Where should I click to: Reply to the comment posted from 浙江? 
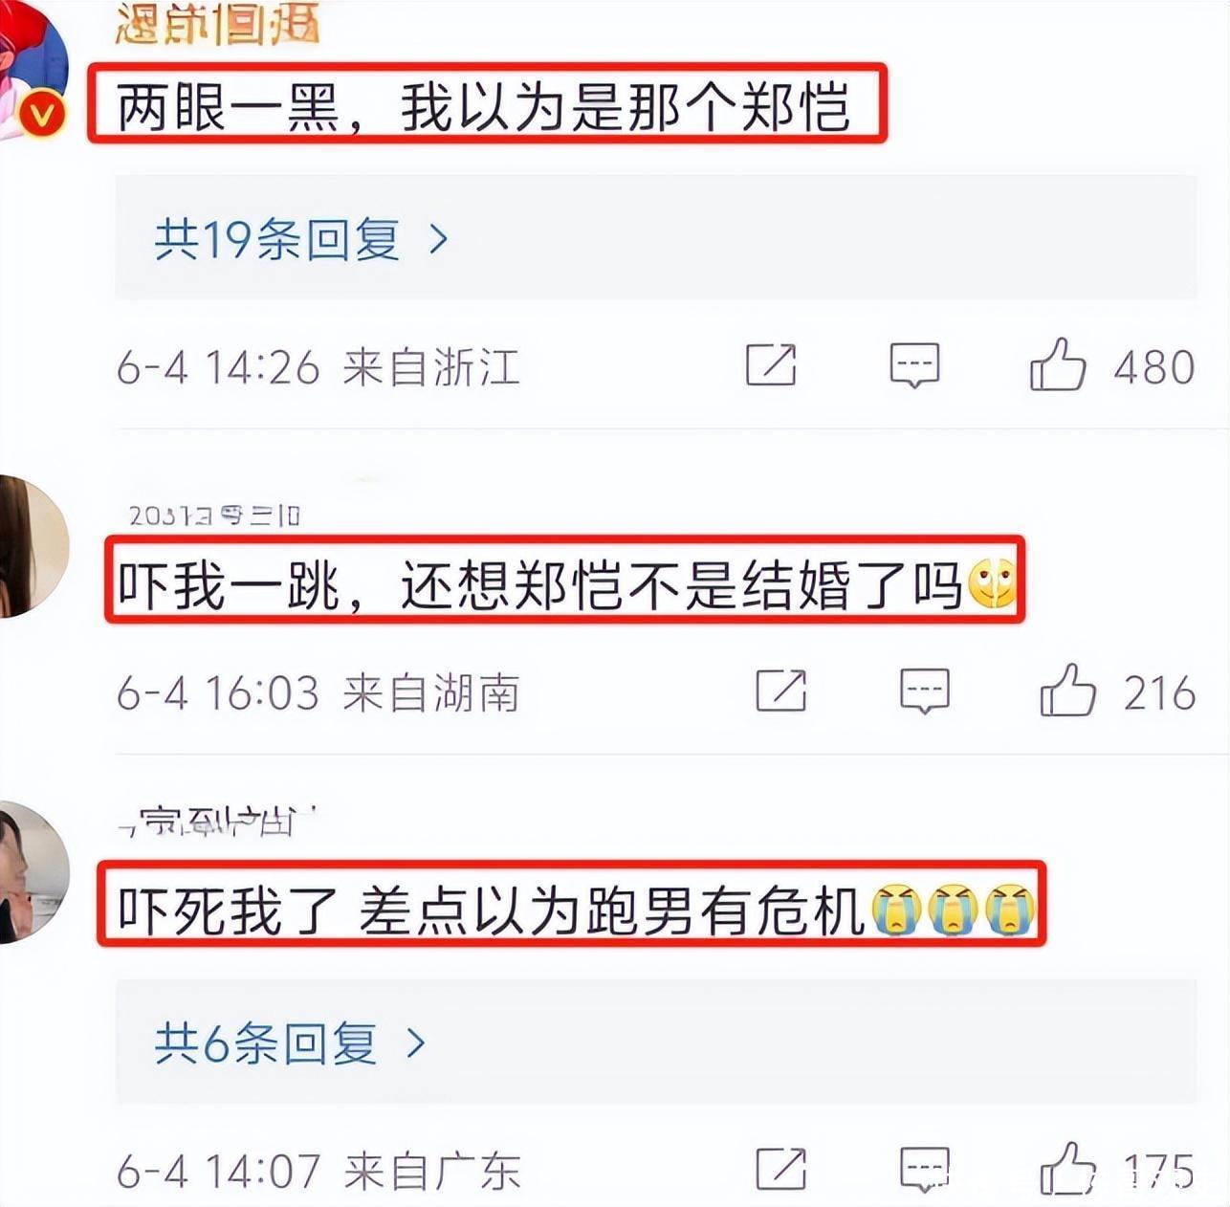(914, 365)
